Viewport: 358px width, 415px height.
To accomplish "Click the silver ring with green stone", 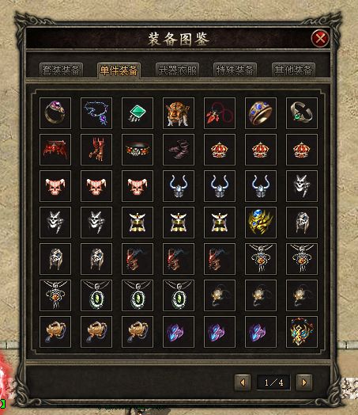I will click(x=302, y=113).
